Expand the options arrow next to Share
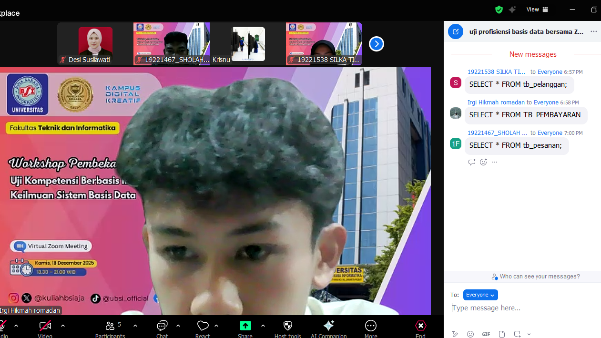Viewport: 601px width, 338px height. (x=263, y=326)
